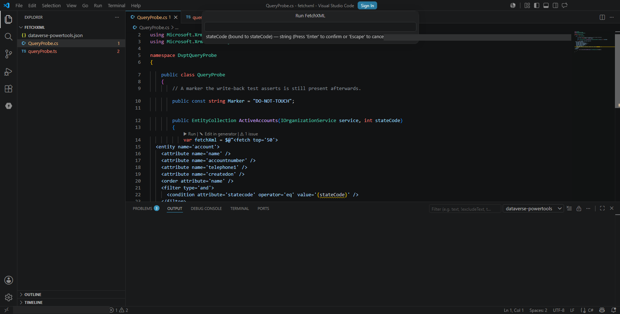Switch to the TERMINAL panel tab
This screenshot has height=314, width=620.
tap(240, 208)
